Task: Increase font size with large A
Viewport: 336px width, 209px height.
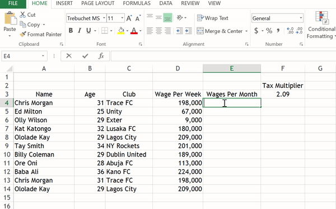Action: coord(129,18)
